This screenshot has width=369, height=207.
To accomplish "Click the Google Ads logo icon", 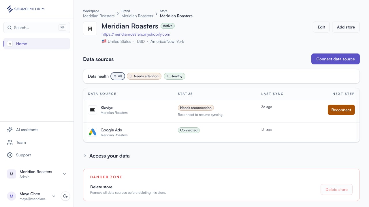I will (x=93, y=132).
